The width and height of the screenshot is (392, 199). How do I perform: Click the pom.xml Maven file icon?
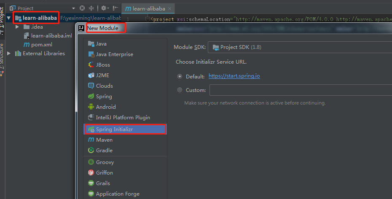(27, 45)
